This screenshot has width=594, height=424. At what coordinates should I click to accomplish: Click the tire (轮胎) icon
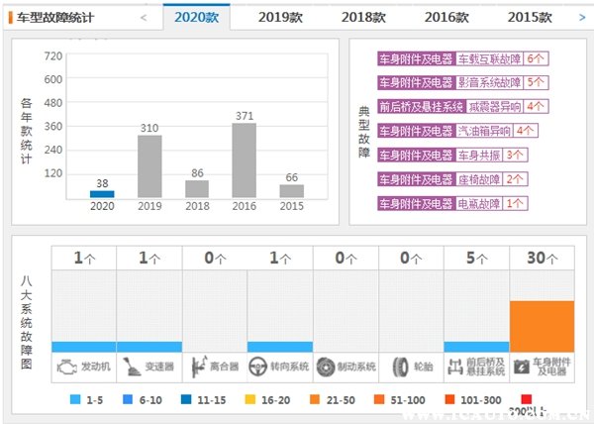pyautogui.click(x=395, y=366)
